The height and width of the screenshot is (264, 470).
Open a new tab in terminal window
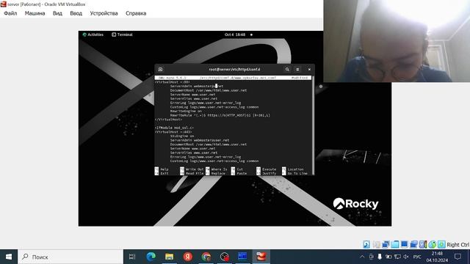coord(160,70)
